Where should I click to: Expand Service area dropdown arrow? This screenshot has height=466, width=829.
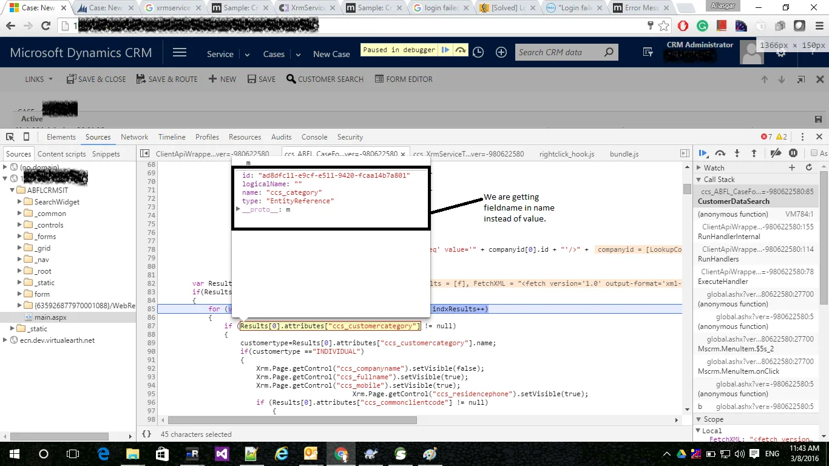coord(247,55)
